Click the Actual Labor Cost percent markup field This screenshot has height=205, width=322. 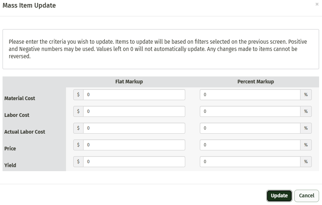tap(250, 128)
